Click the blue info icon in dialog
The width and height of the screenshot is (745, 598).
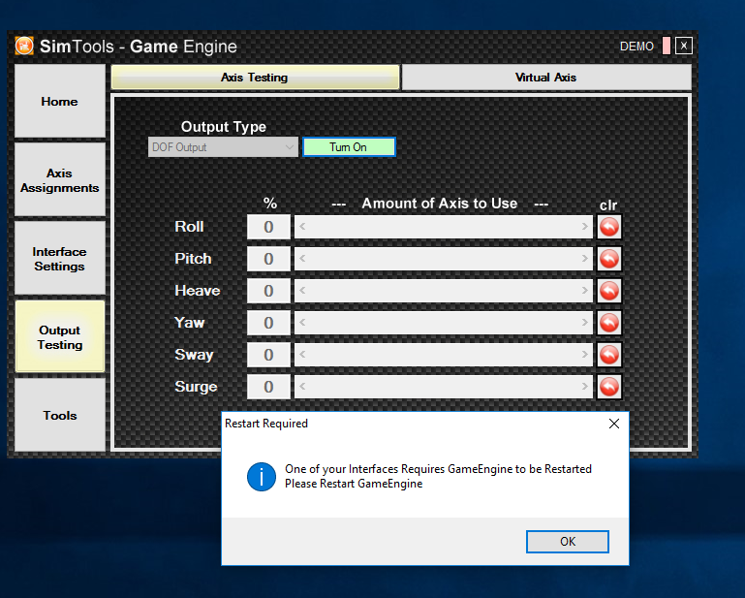coord(262,477)
